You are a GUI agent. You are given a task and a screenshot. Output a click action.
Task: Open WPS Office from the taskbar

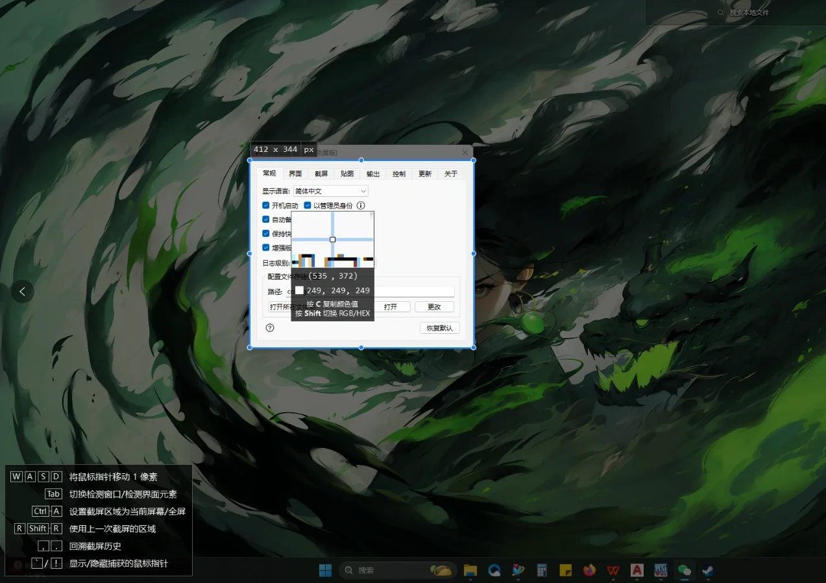pyautogui.click(x=613, y=570)
